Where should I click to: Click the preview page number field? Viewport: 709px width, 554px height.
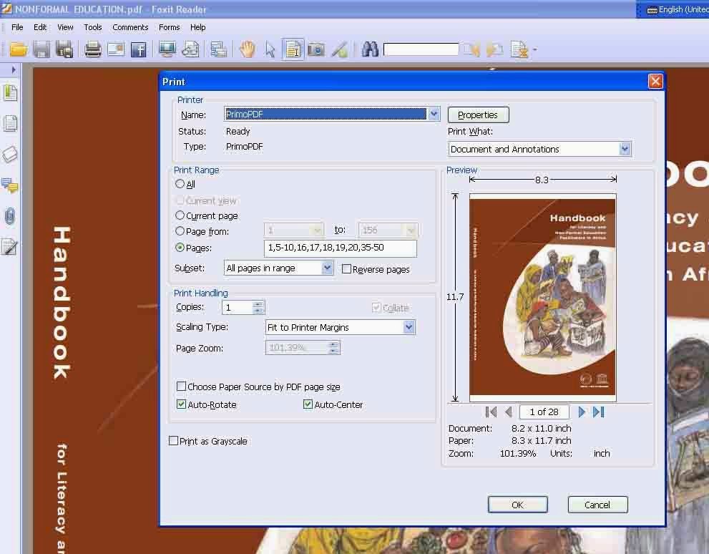pyautogui.click(x=544, y=412)
